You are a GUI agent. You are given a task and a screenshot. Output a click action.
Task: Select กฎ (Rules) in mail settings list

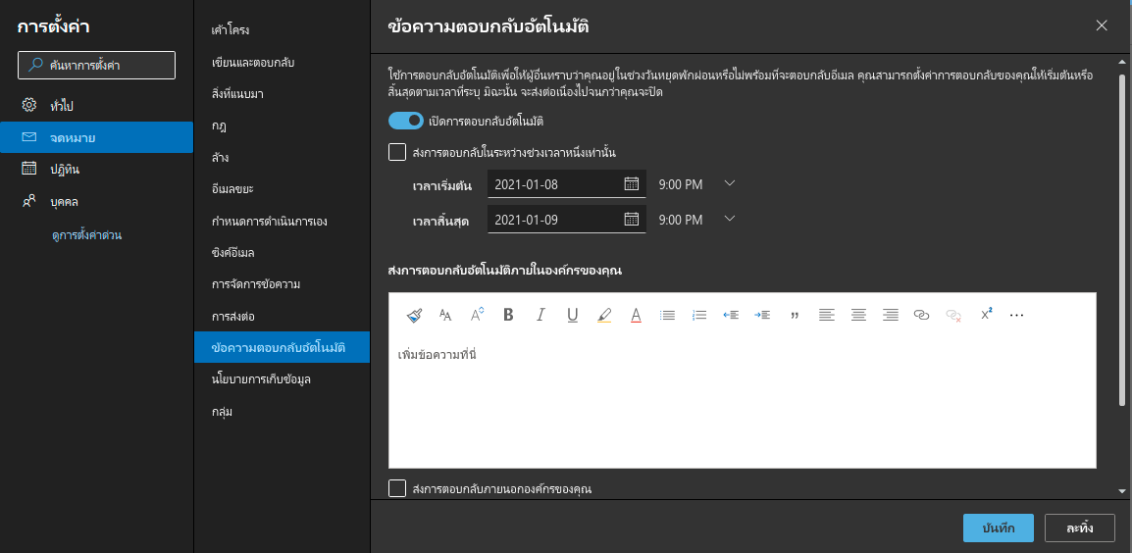(x=220, y=126)
